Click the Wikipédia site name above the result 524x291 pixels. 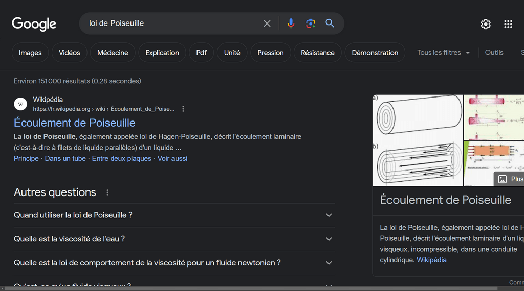pyautogui.click(x=48, y=100)
